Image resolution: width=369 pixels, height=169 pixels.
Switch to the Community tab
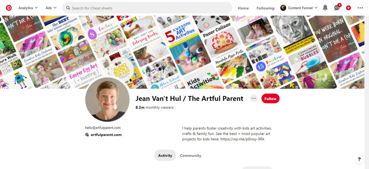[x=190, y=155]
